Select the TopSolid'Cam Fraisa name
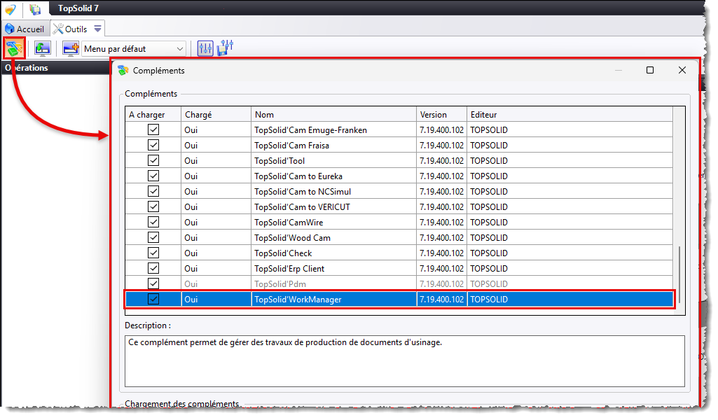The image size is (718, 420). (x=291, y=146)
